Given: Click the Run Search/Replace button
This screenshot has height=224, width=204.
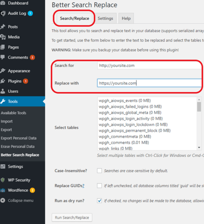Looking at the screenshot, I should pos(72,217).
